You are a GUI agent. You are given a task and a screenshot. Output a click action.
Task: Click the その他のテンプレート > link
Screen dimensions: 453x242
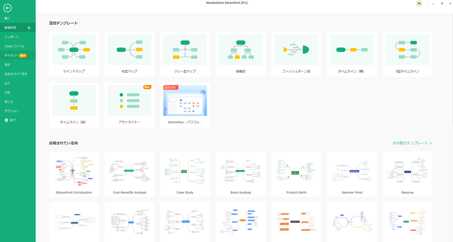(x=412, y=143)
